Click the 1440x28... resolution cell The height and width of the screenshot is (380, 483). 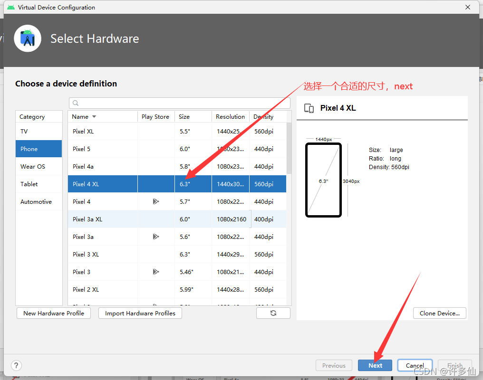click(231, 289)
